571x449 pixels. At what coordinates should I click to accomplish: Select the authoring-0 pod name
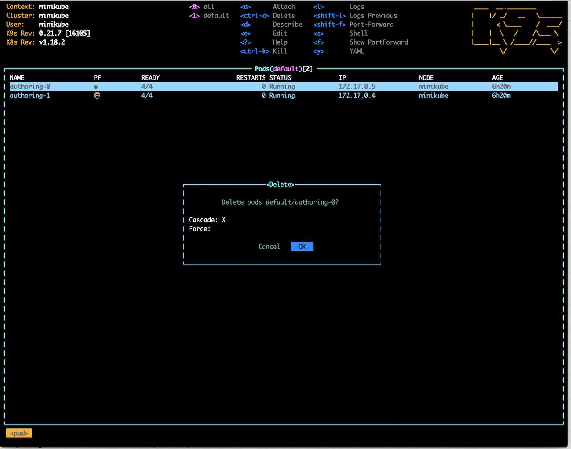[x=30, y=87]
